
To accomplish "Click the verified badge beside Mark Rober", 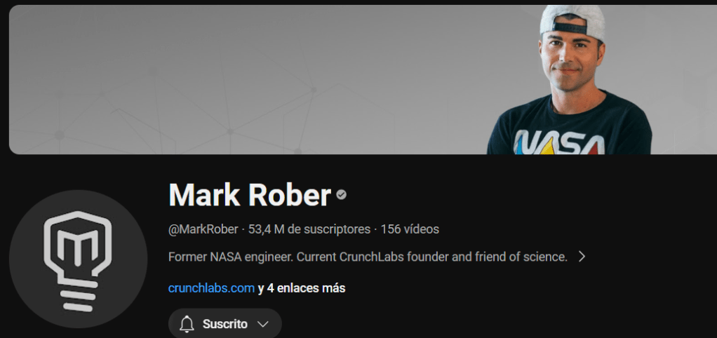I will [341, 195].
